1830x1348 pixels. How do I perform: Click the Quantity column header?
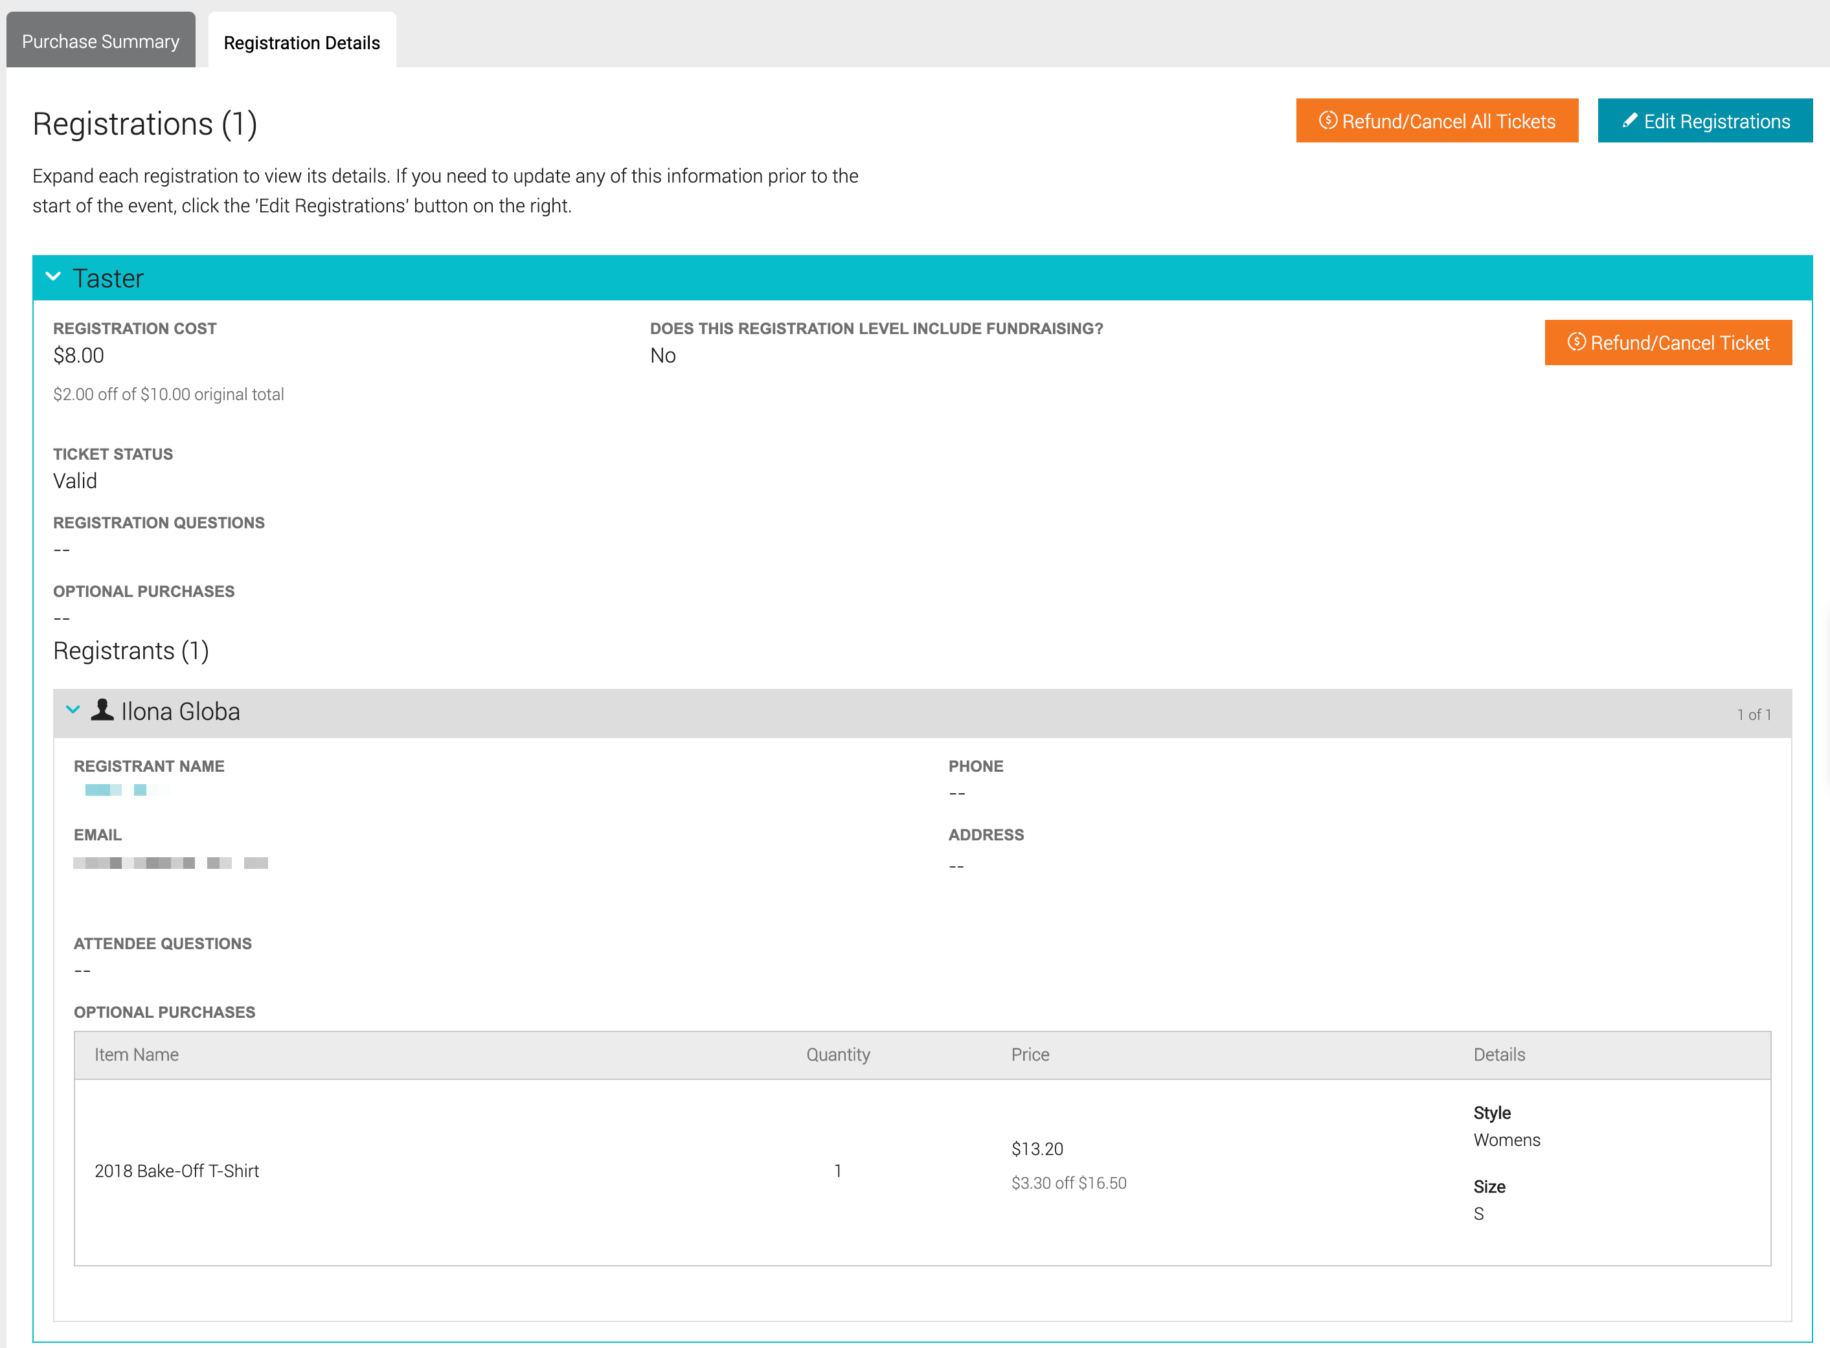pos(837,1054)
